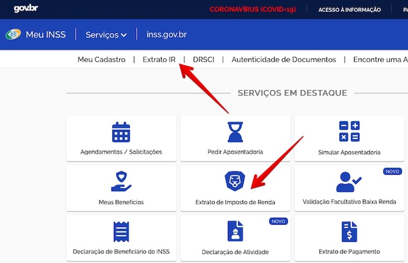The height and width of the screenshot is (263, 408).
Task: Click NOVO badge on Declaração de Atividade card
Action: 278,221
